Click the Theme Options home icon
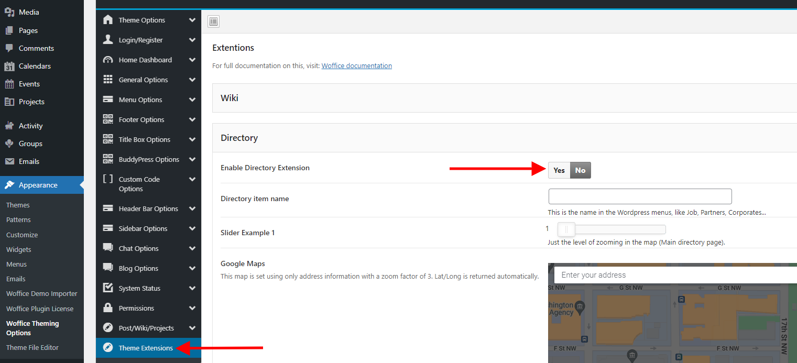 [x=108, y=20]
